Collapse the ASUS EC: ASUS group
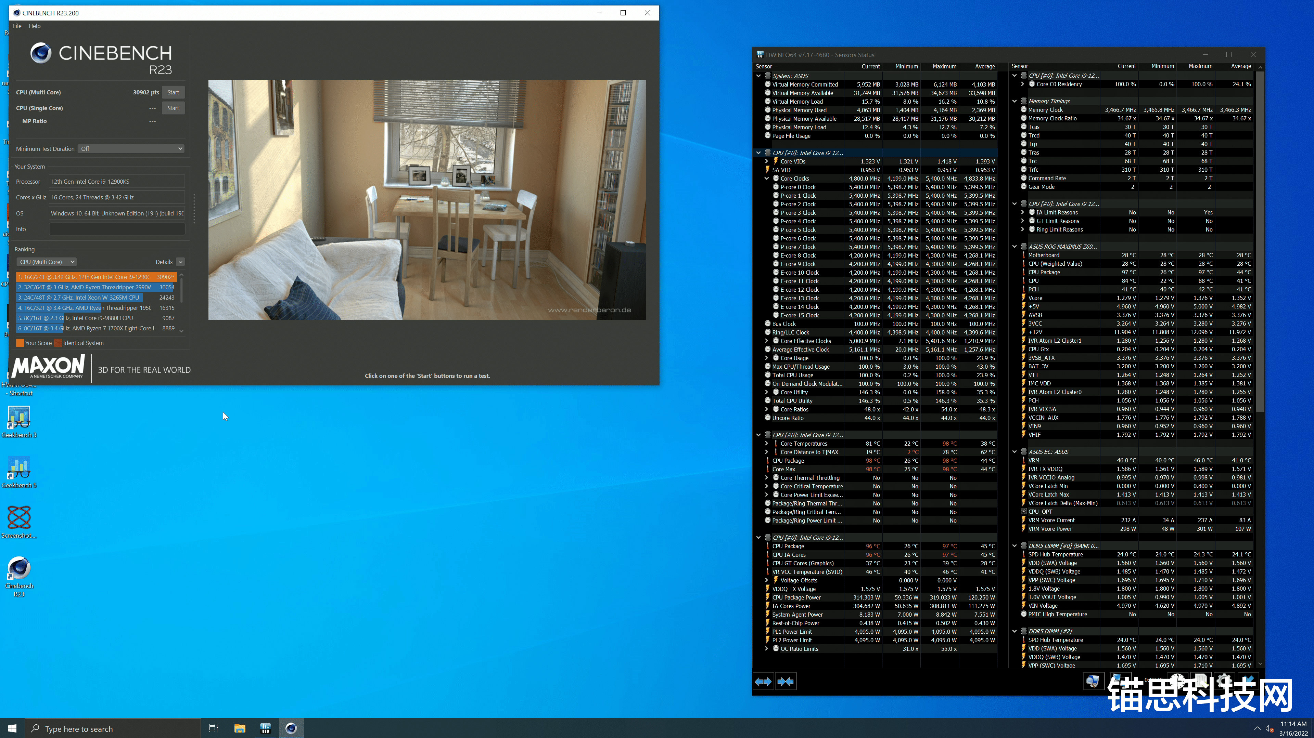 tap(1015, 452)
